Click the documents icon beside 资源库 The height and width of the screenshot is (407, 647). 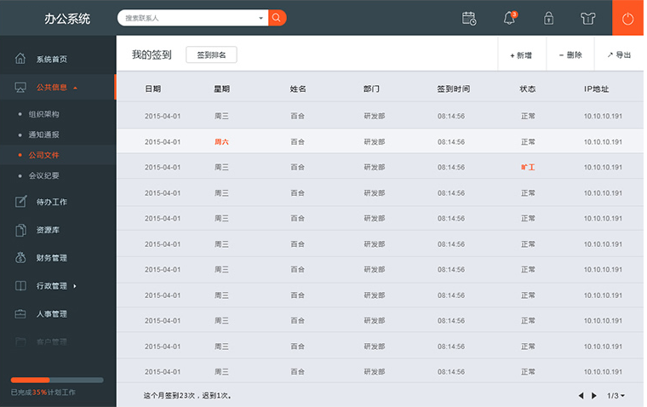click(x=20, y=230)
